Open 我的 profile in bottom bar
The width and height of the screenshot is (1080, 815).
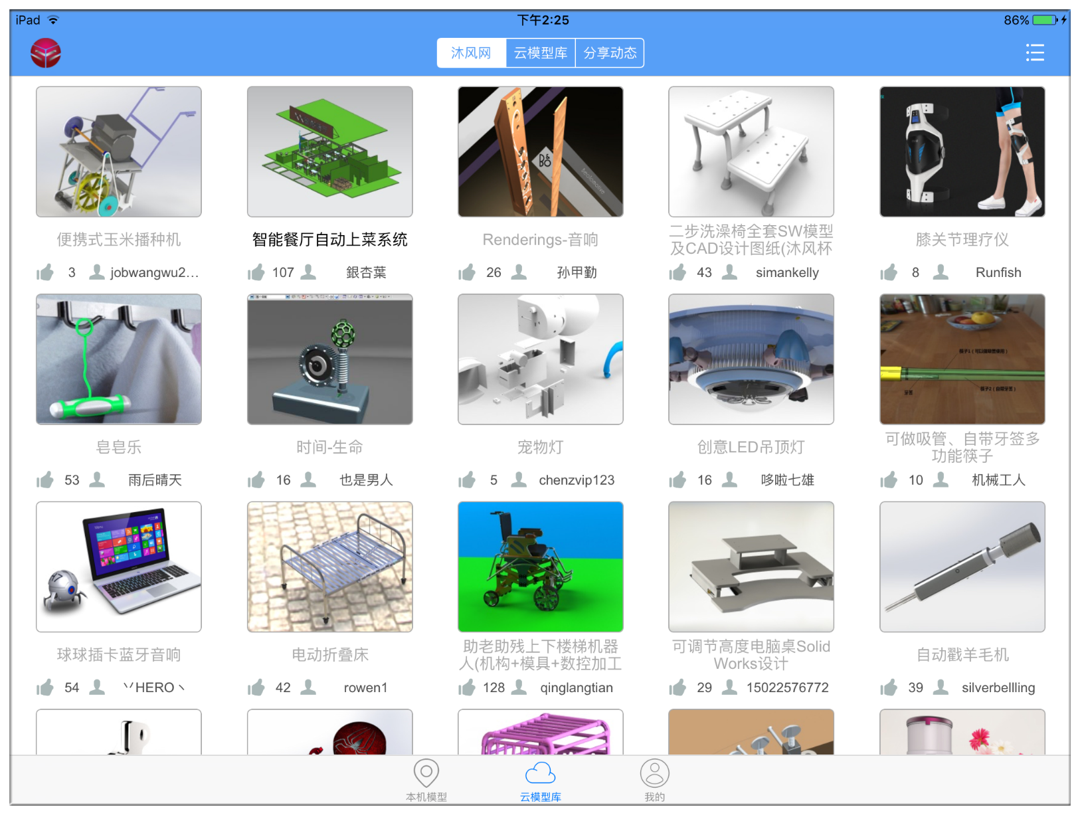(654, 780)
